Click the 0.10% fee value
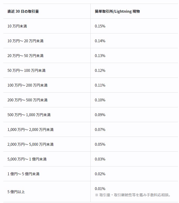The height and width of the screenshot is (203, 179). [100, 100]
